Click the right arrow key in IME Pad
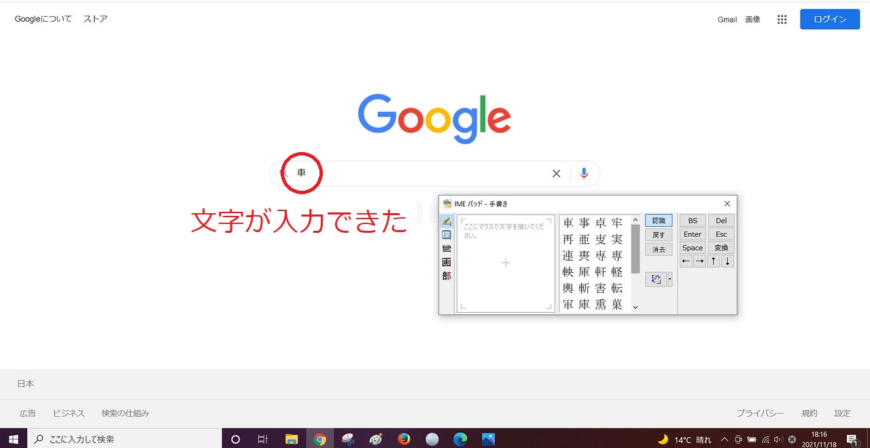The width and height of the screenshot is (870, 448). pyautogui.click(x=699, y=261)
